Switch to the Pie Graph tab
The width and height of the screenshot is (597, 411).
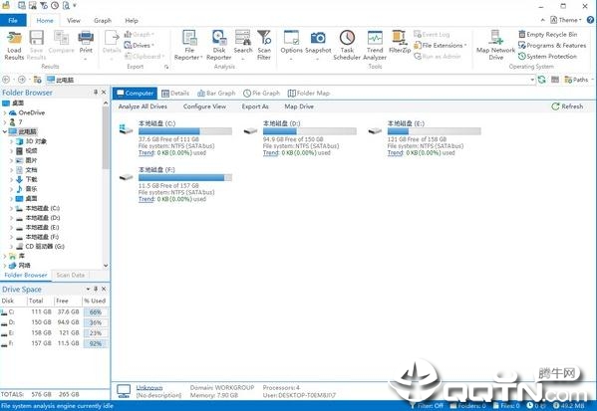click(x=261, y=94)
